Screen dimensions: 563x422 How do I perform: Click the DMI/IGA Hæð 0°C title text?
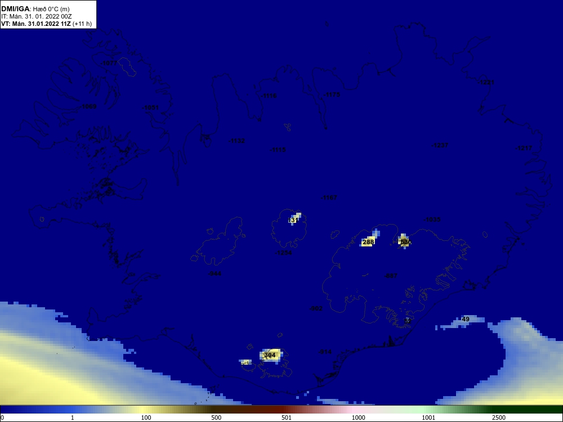(35, 9)
